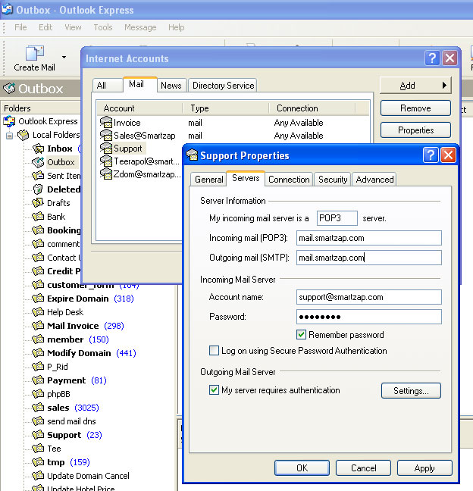This screenshot has height=491, width=473.
Task: Toggle My server requires authentication checkbox
Action: point(214,390)
